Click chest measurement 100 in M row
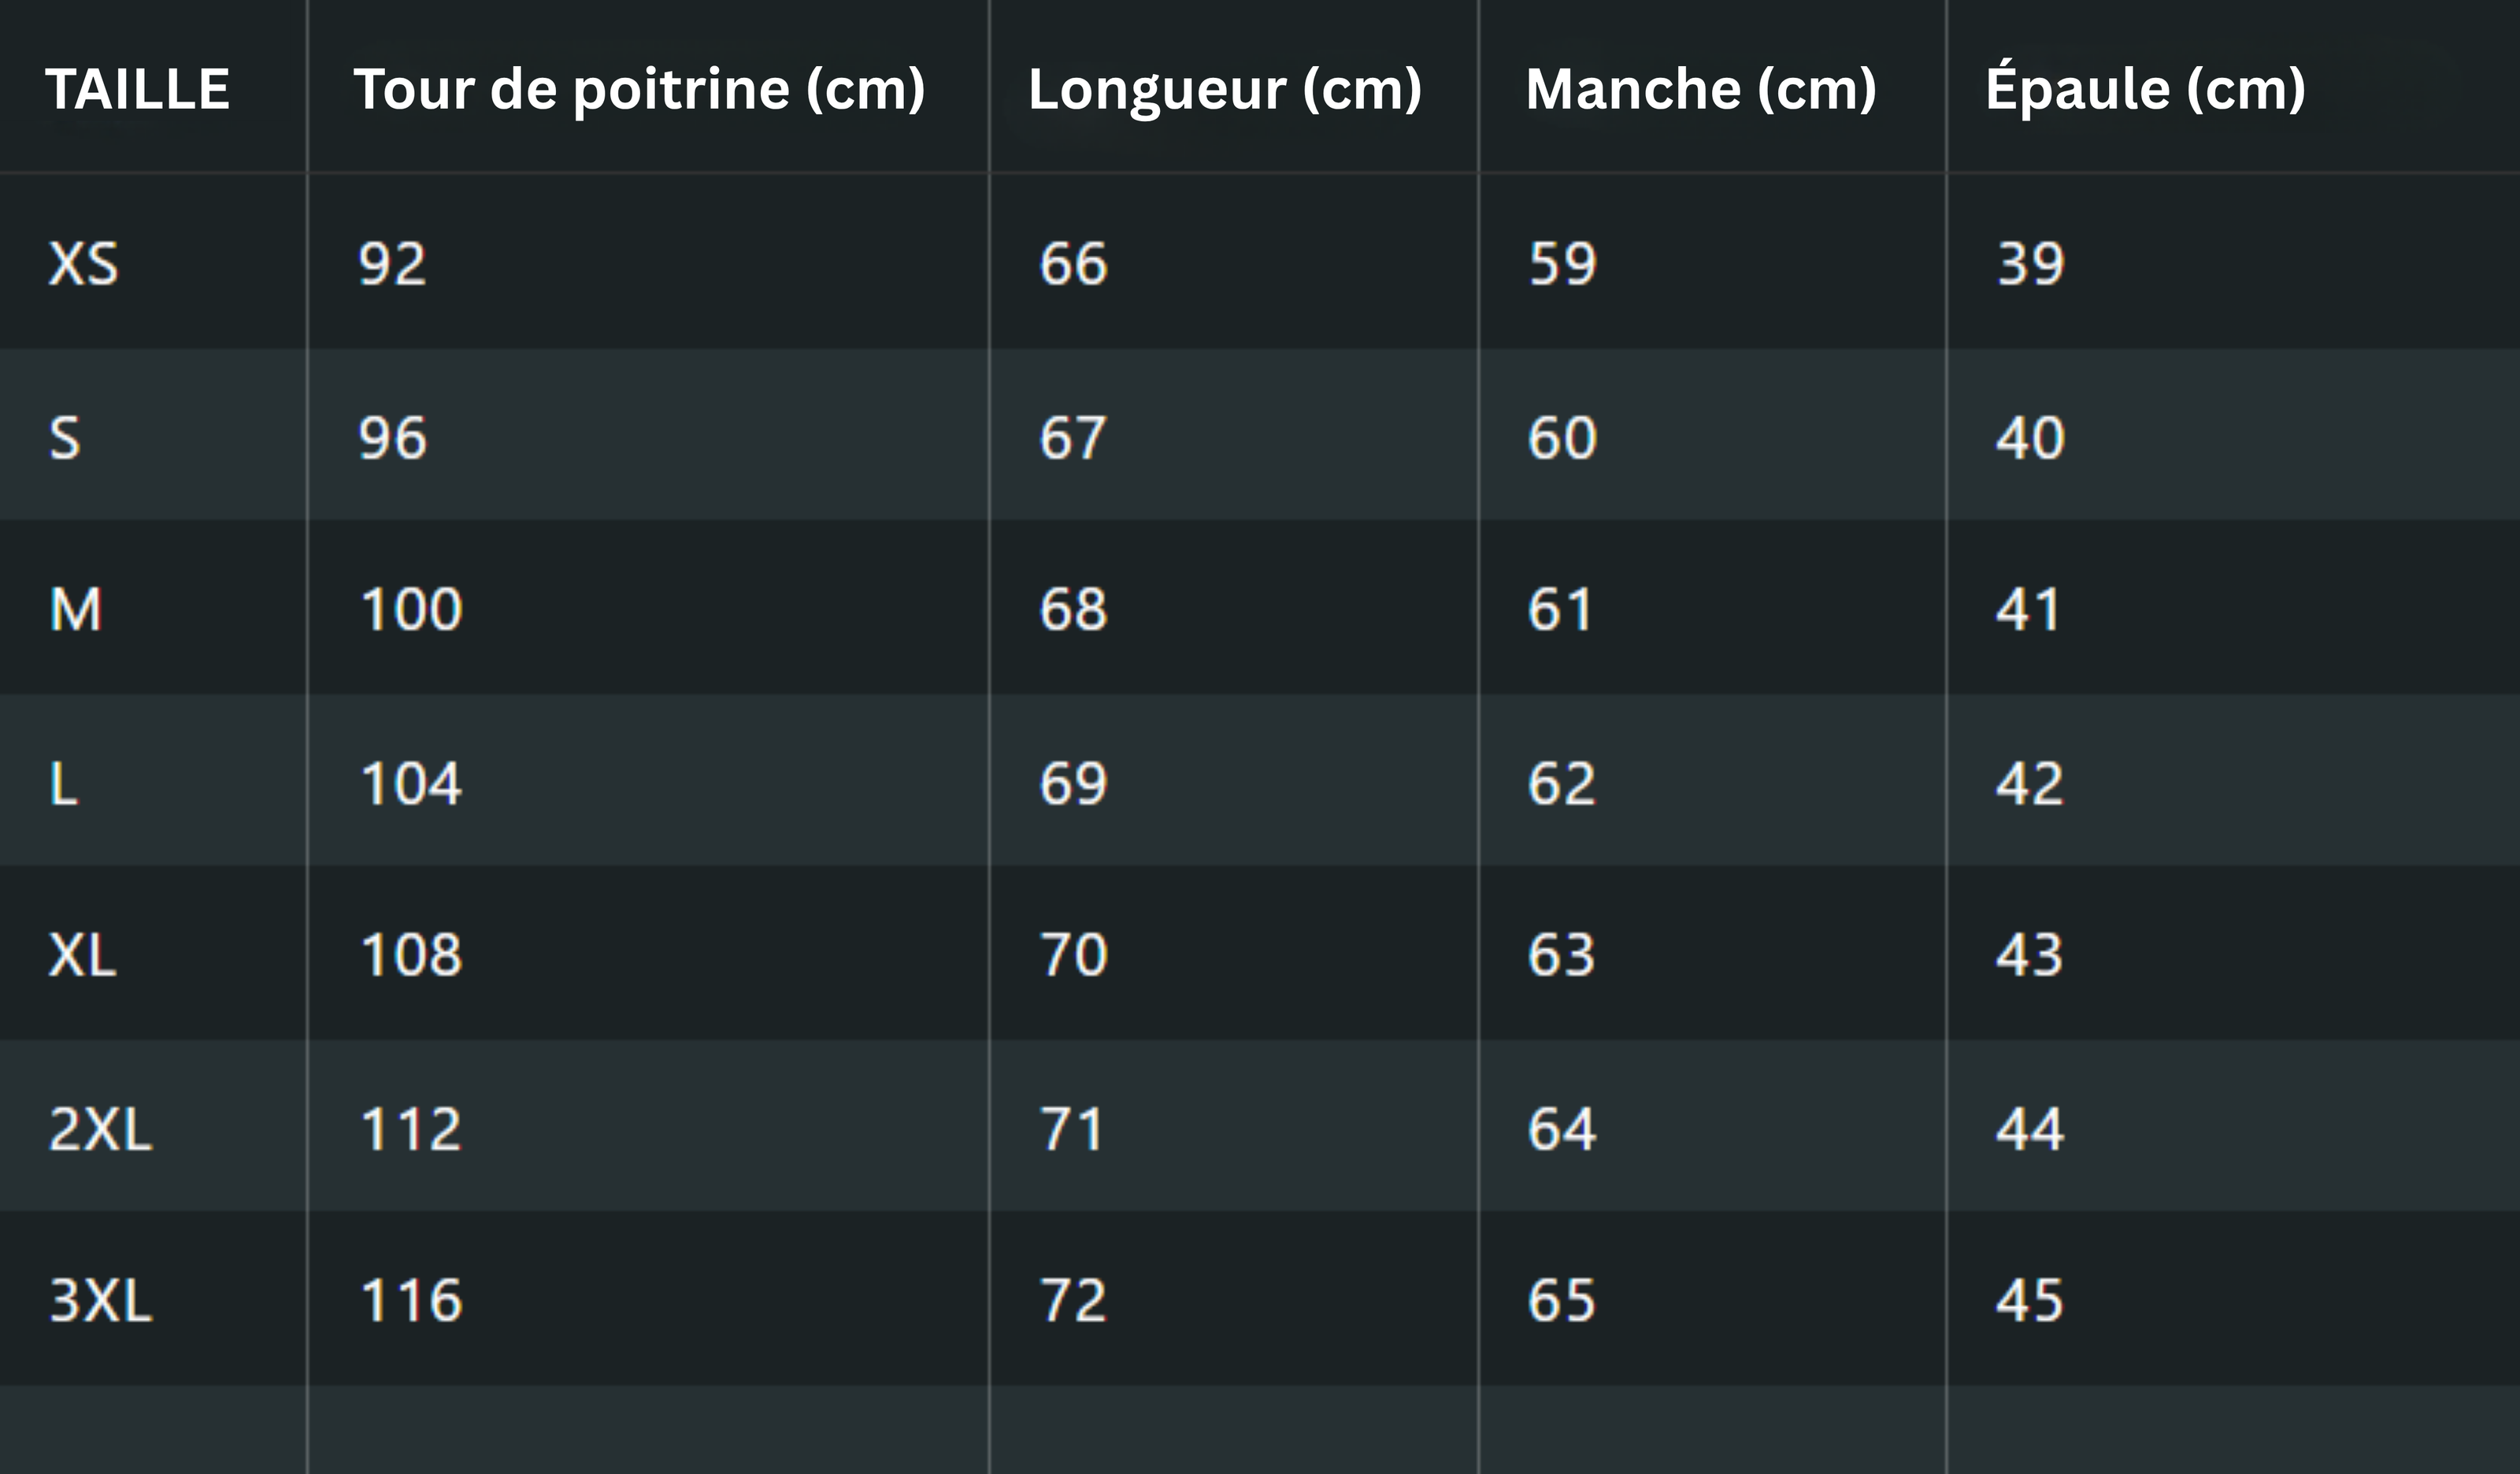The height and width of the screenshot is (1474, 2520). (x=411, y=610)
